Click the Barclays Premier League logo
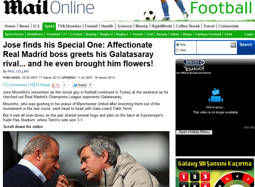This screenshot has width=255, height=187. pos(194,62)
